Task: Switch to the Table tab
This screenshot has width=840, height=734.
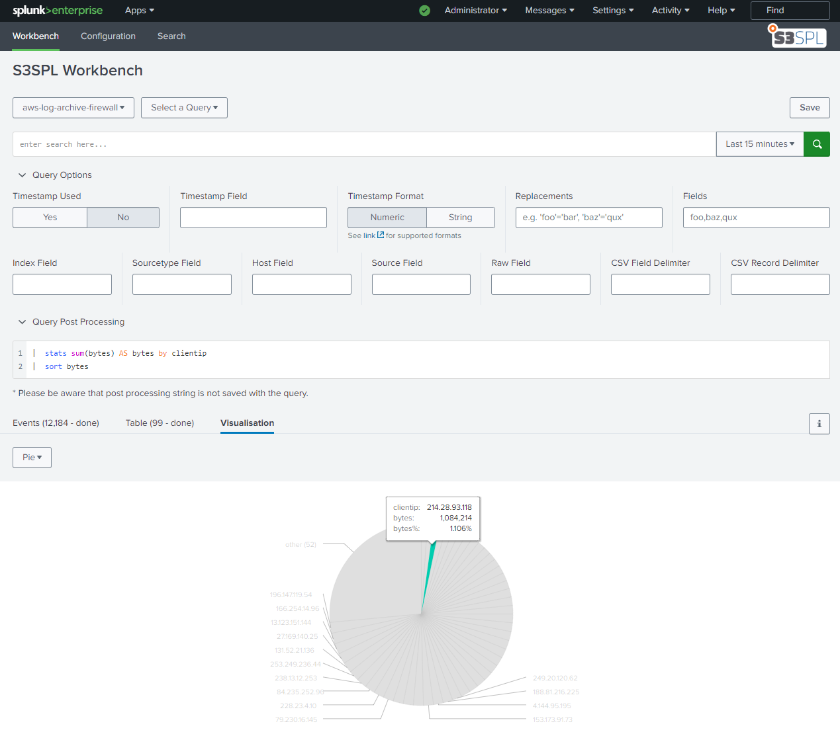Action: click(x=160, y=423)
